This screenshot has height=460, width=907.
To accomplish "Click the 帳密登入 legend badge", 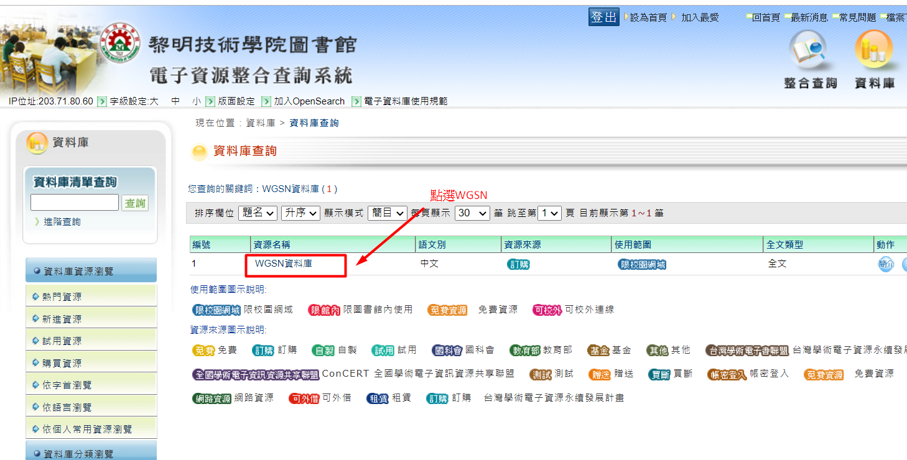I will point(727,374).
